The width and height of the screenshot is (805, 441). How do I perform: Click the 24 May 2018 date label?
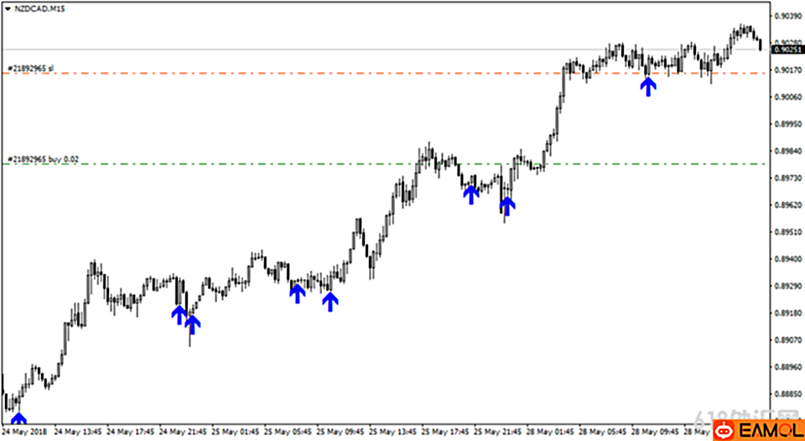[x=24, y=433]
